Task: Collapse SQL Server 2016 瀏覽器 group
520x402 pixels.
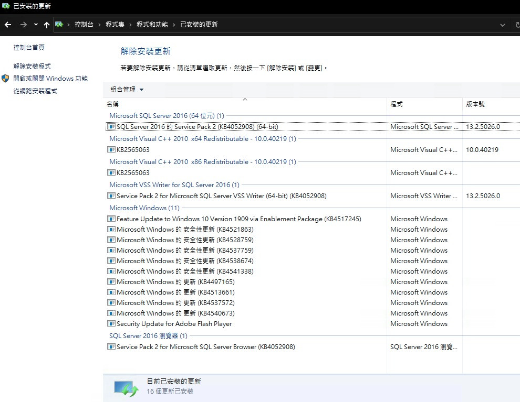Action: coord(148,335)
